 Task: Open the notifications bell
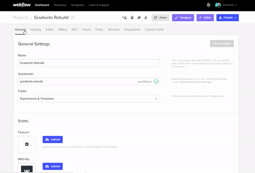pyautogui.click(x=208, y=5)
